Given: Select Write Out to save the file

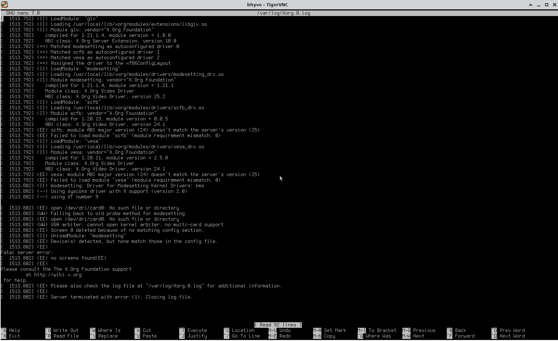Looking at the screenshot, I should pos(61,330).
